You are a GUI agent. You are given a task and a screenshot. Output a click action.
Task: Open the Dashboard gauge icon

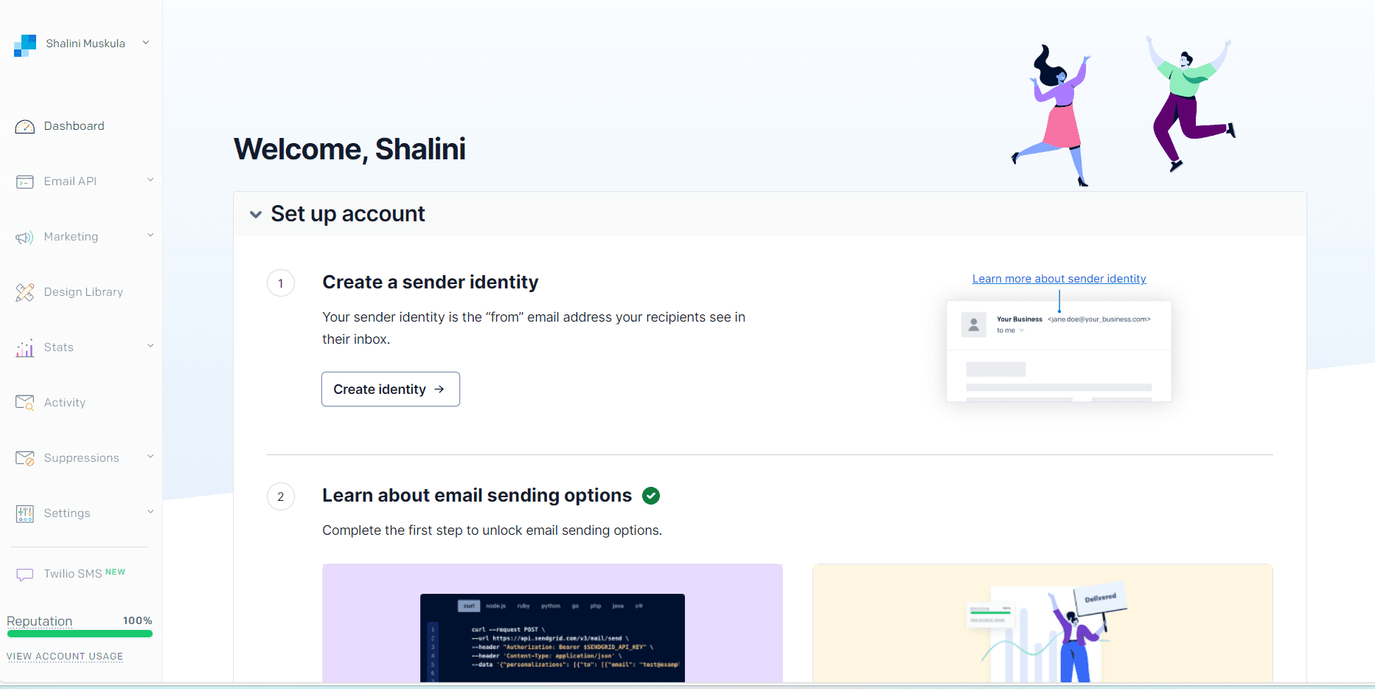pyautogui.click(x=25, y=127)
